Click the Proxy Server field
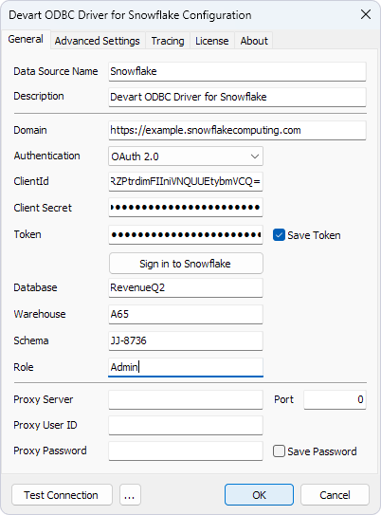 tap(186, 399)
